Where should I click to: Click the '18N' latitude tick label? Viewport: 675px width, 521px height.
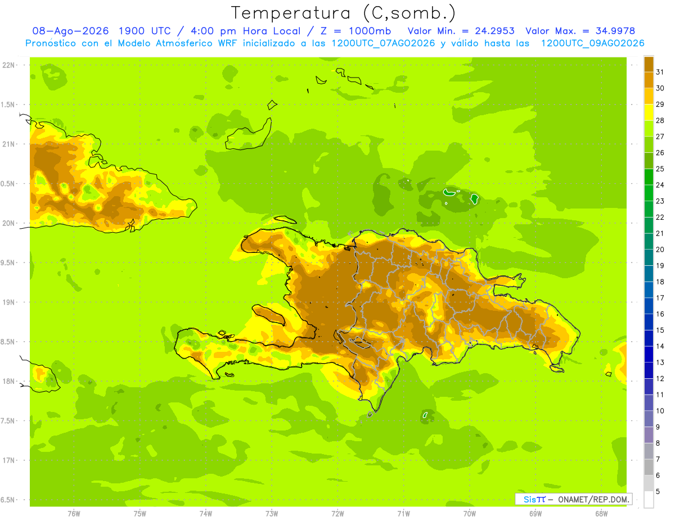coord(8,381)
